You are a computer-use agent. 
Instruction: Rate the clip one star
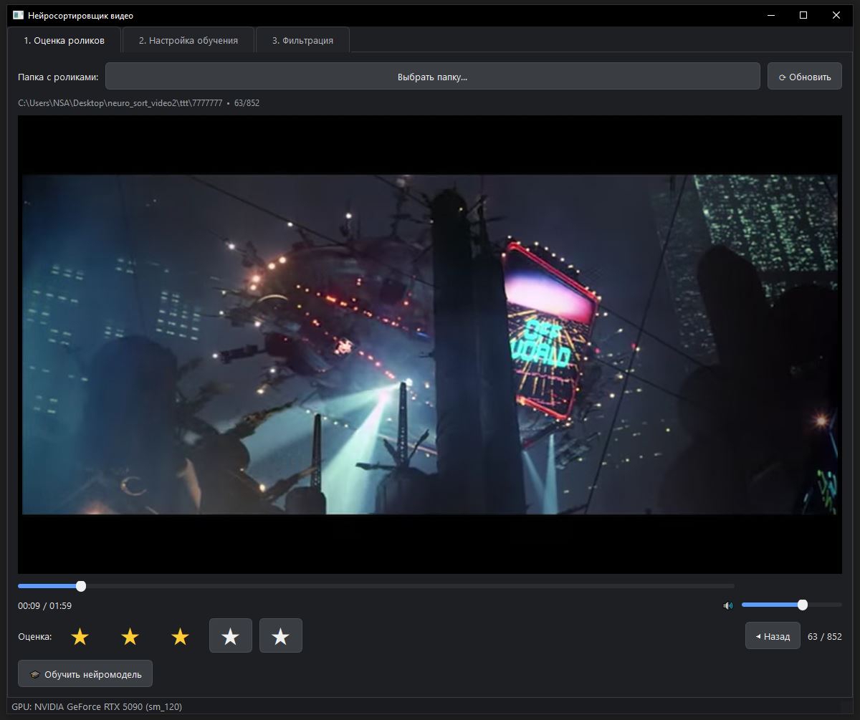(80, 636)
